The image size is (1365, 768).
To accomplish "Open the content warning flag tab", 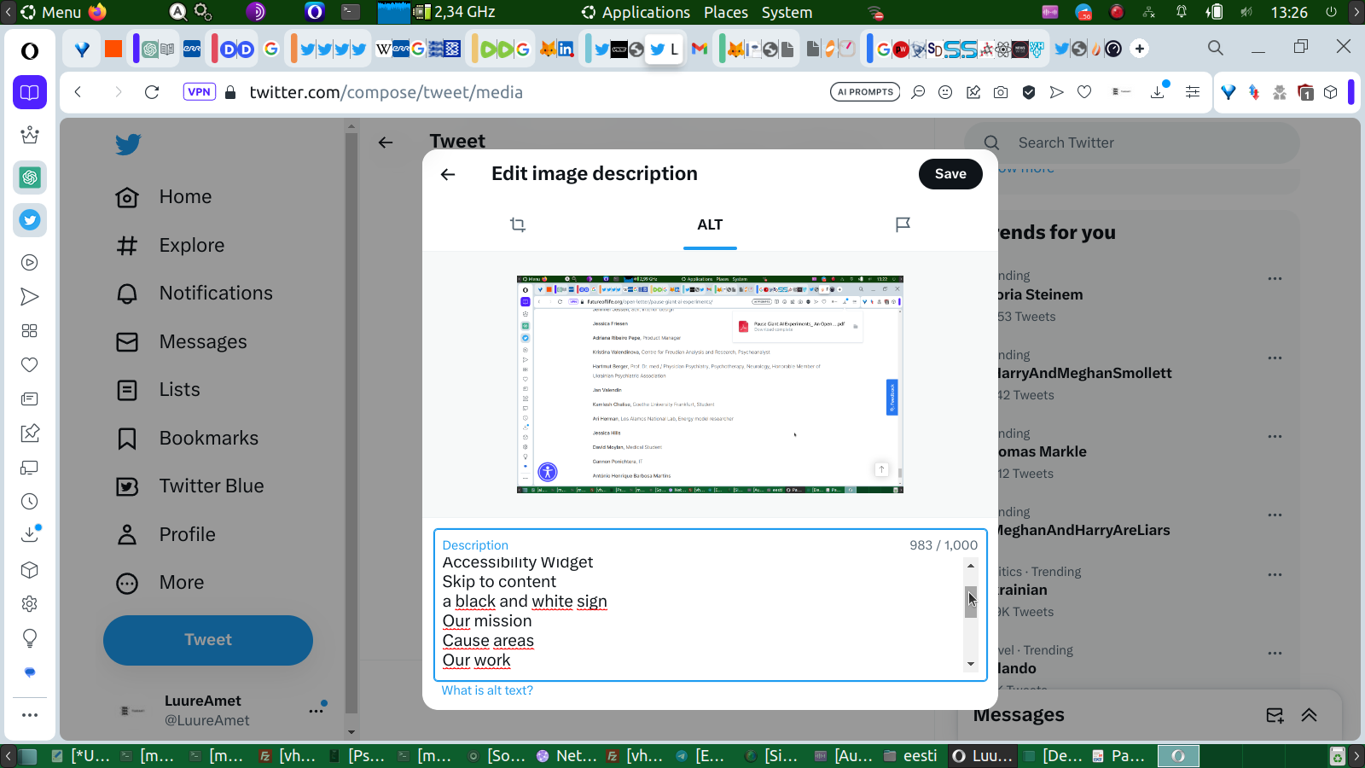I will pyautogui.click(x=903, y=224).
